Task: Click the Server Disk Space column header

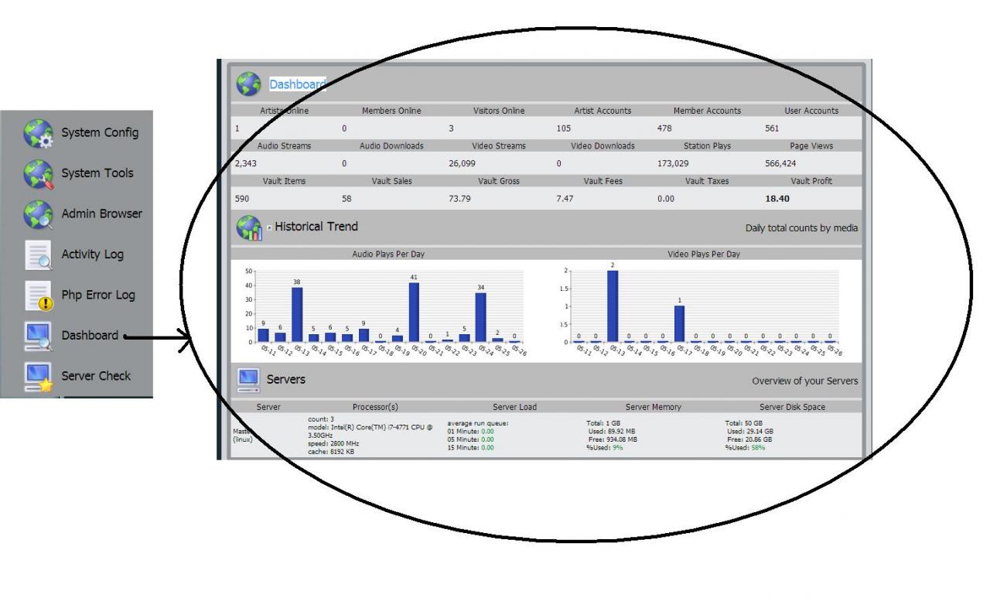Action: click(792, 407)
